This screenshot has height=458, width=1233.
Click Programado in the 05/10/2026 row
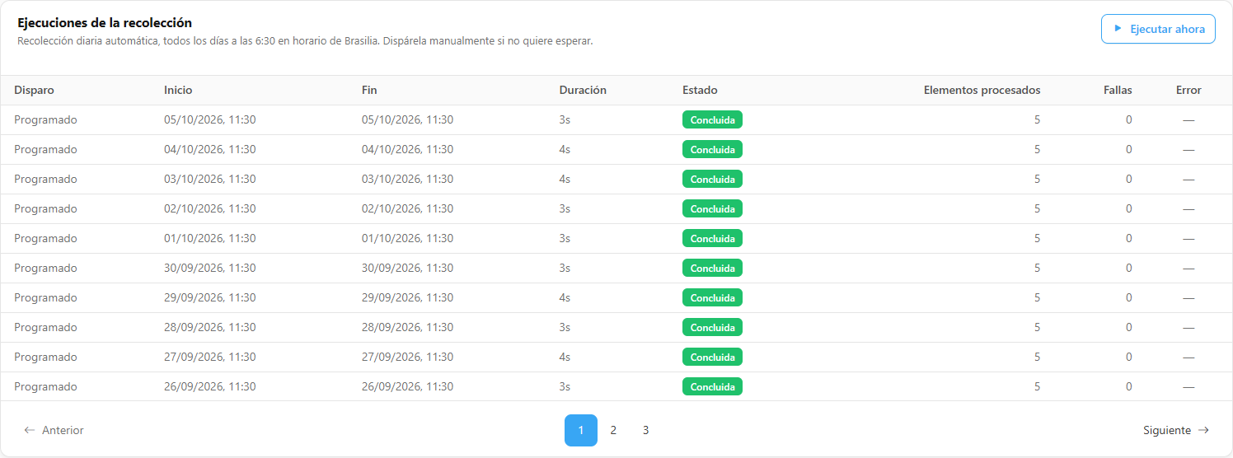pos(45,119)
